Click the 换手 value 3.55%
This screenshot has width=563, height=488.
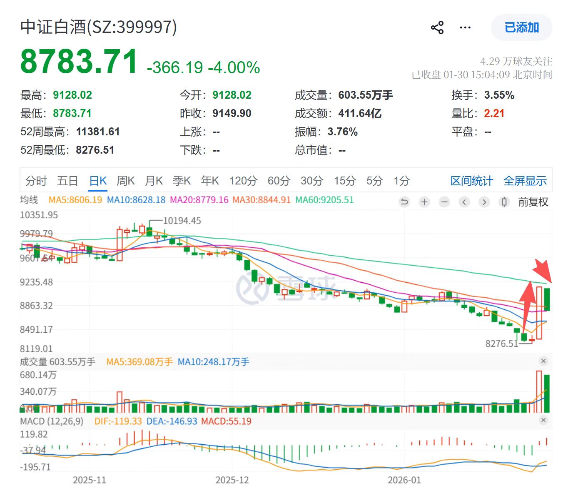click(499, 95)
